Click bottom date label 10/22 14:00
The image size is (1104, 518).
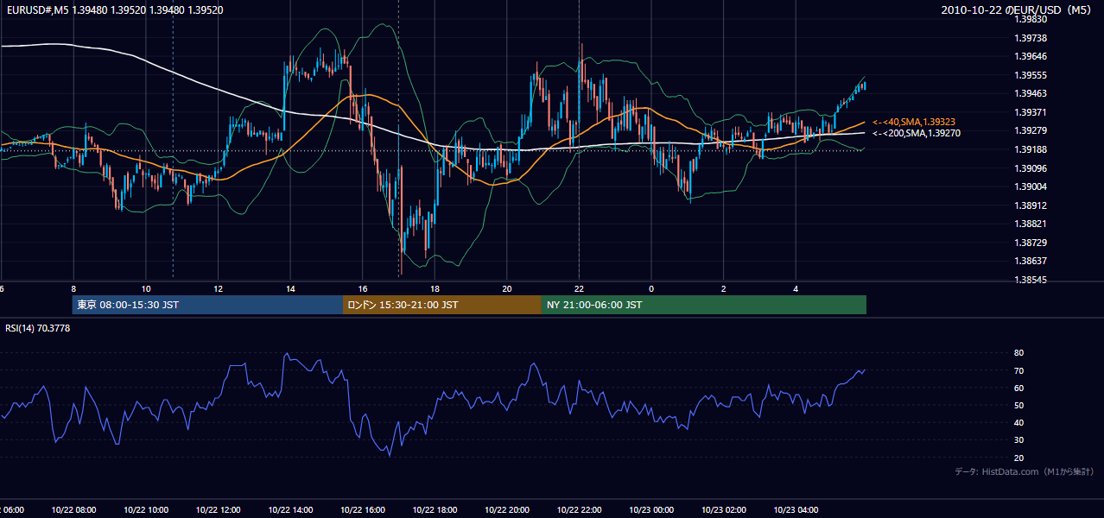click(x=290, y=510)
